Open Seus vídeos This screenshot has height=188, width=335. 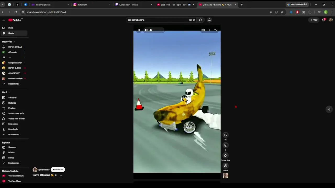pos(14,124)
